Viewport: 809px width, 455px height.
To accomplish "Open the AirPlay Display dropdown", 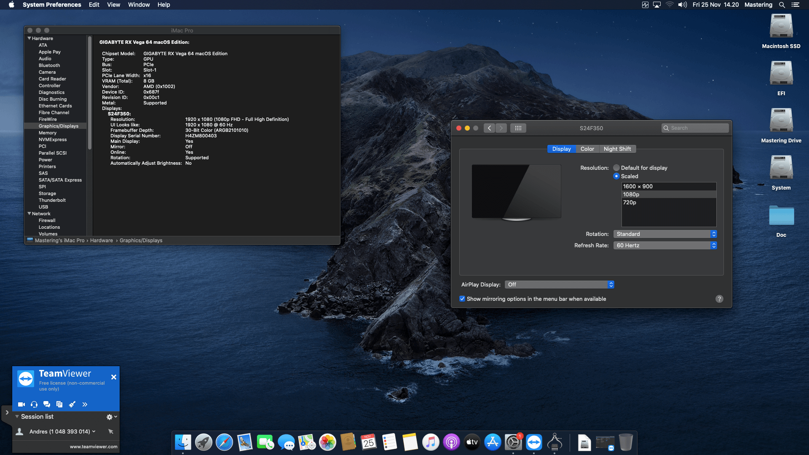I will click(x=559, y=285).
